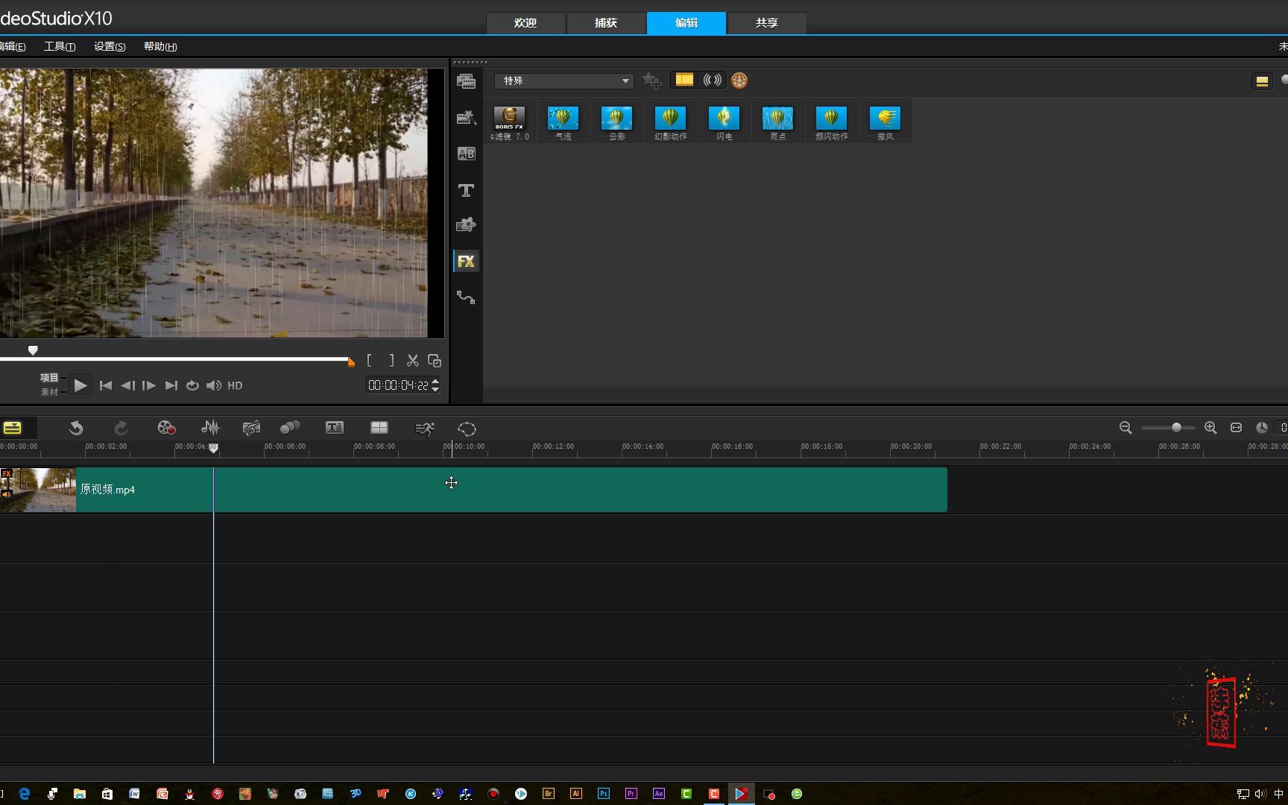The width and height of the screenshot is (1288, 805).
Task: Split clip with the scissors icon
Action: coord(413,361)
